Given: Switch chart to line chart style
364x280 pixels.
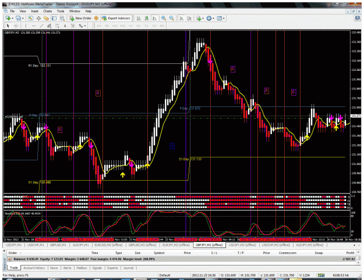Looking at the screenshot, I should click(154, 18).
